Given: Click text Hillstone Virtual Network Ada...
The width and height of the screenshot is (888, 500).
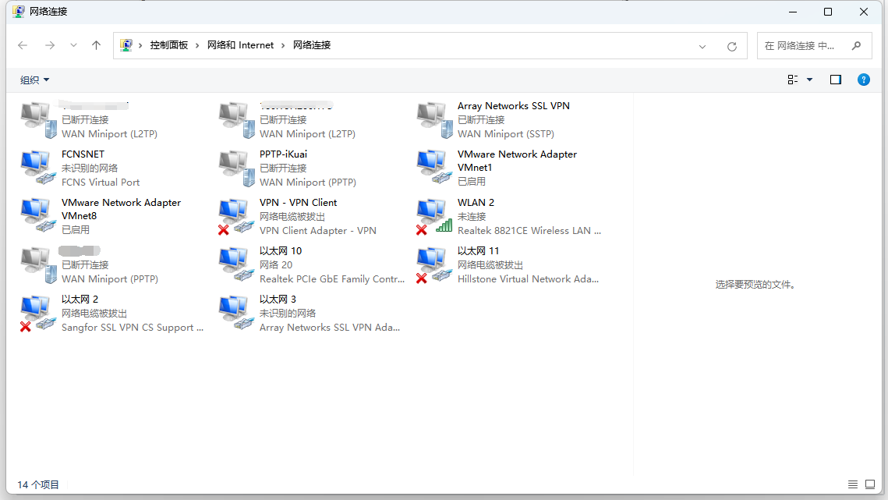Looking at the screenshot, I should point(528,279).
